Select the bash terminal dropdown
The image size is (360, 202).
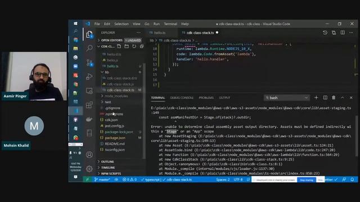point(286,98)
